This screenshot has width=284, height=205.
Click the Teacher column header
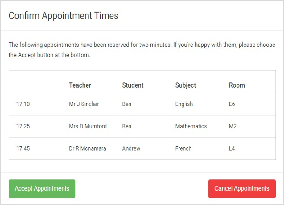pyautogui.click(x=80, y=85)
